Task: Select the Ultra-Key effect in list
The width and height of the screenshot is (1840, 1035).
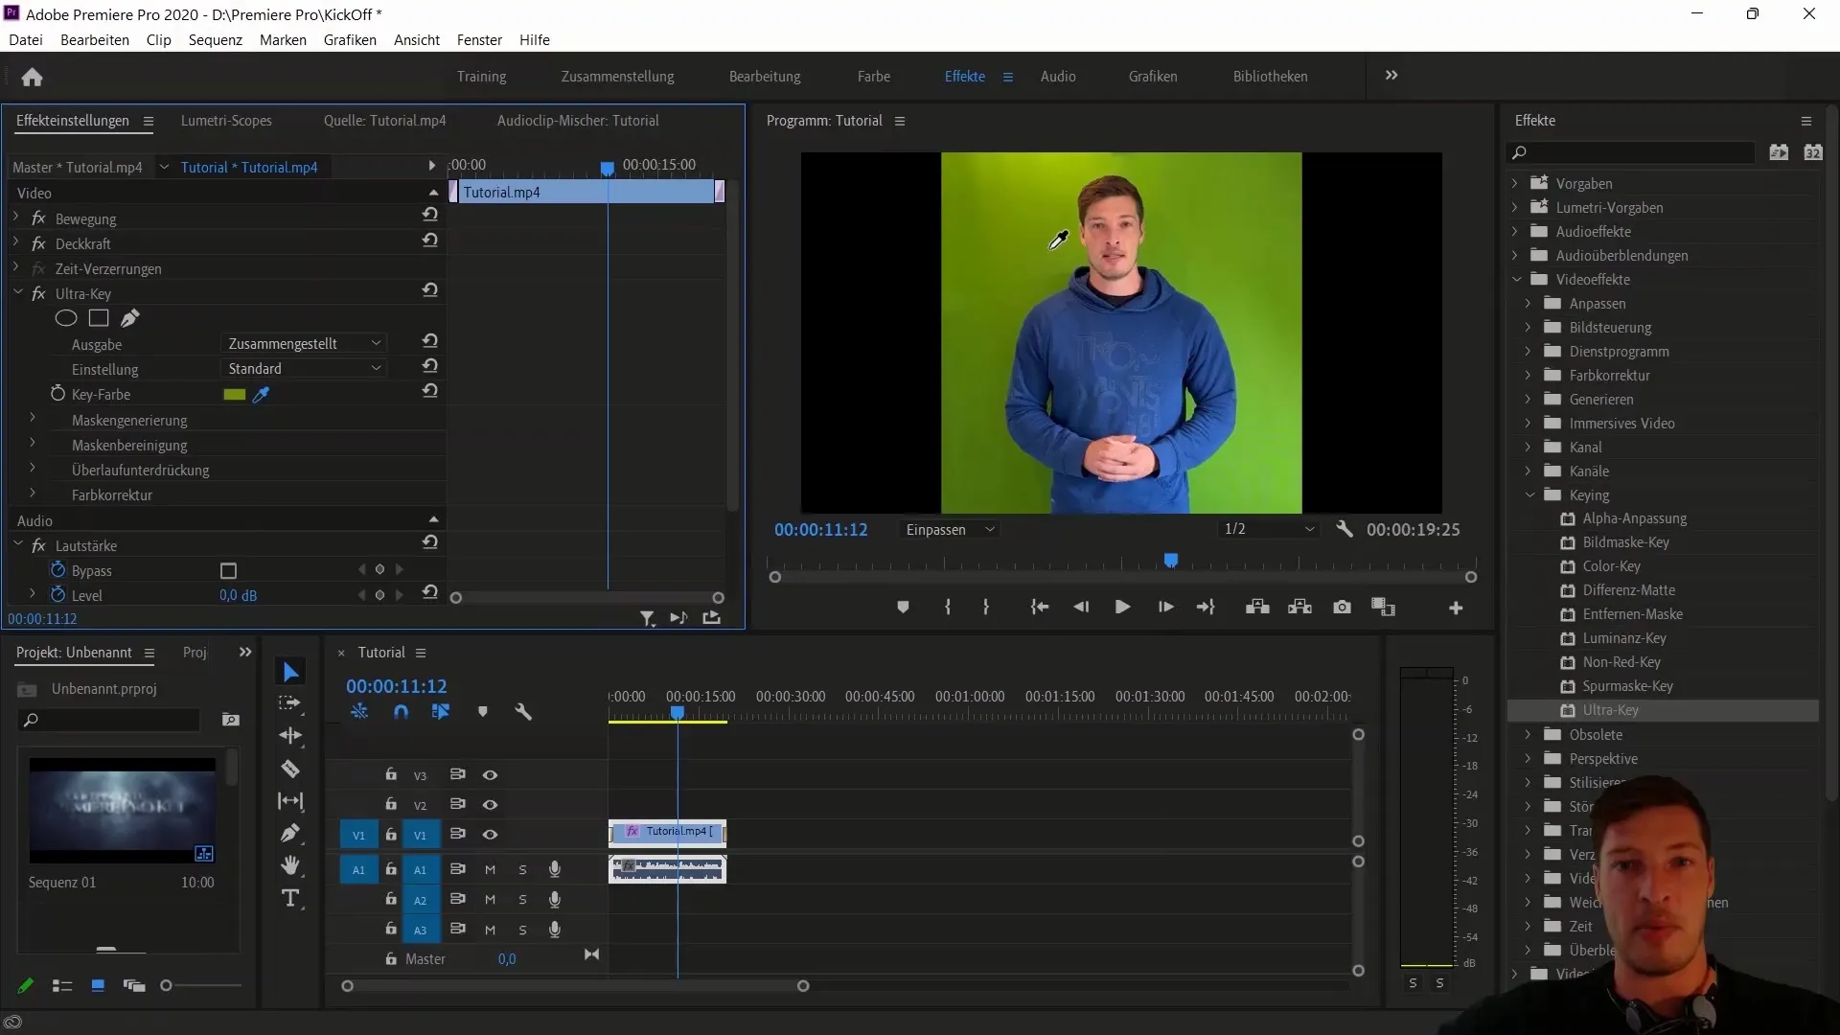Action: tap(1610, 710)
